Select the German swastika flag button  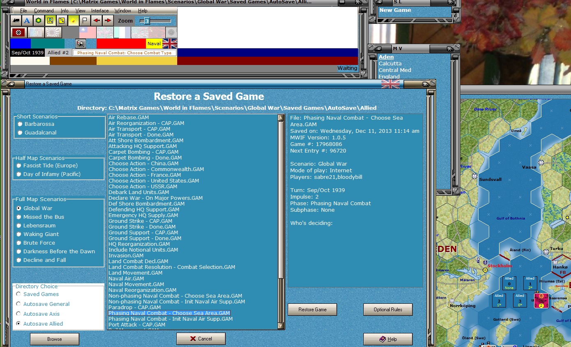(x=18, y=32)
